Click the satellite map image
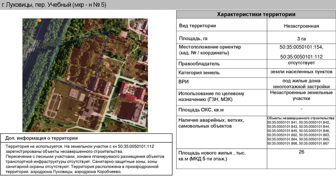This screenshot has height=188, width=336. 85,75
